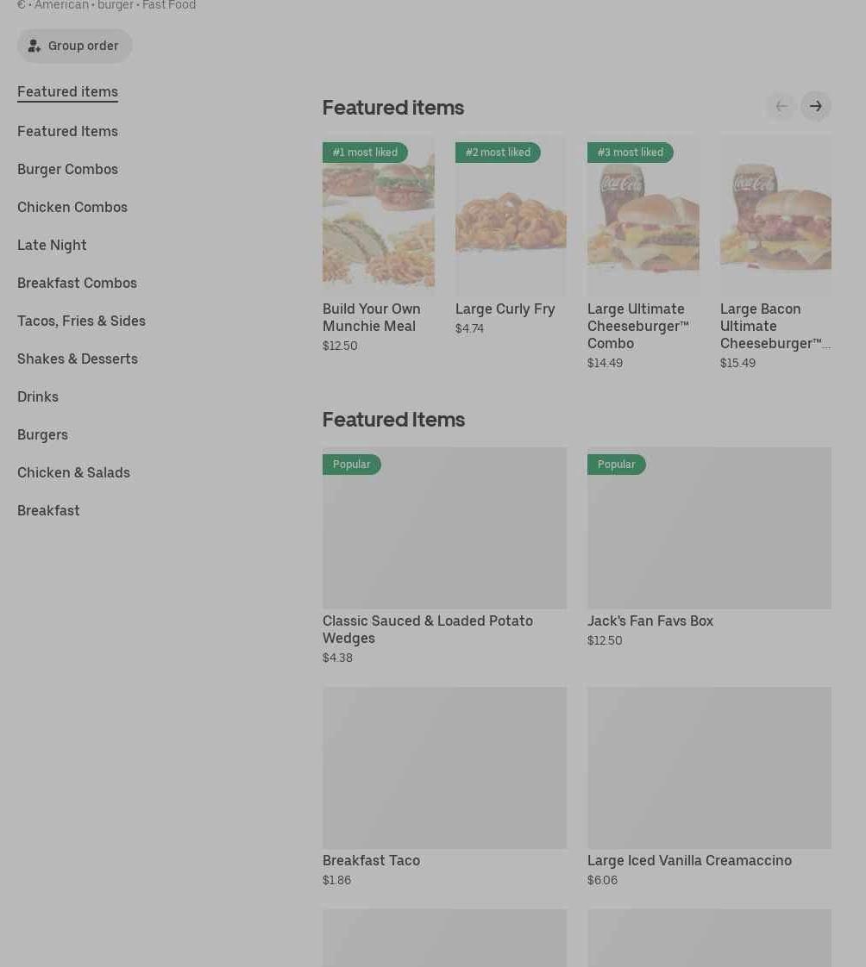Viewport: 866px width, 967px height.
Task: Click the previous arrow in Featured items carousel
Action: pos(781,106)
